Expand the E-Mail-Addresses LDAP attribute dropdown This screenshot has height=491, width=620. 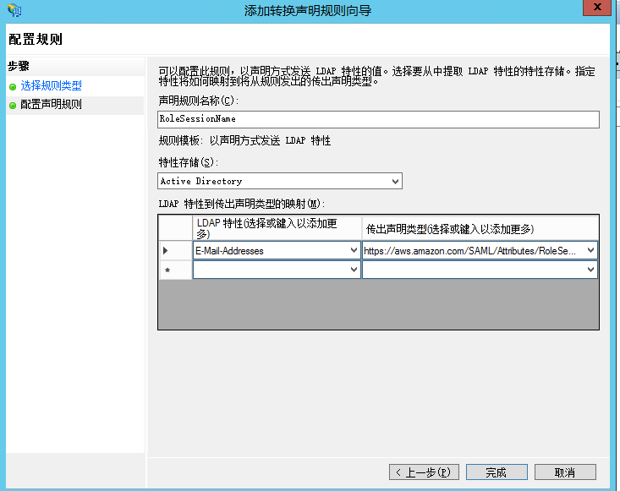(x=354, y=250)
